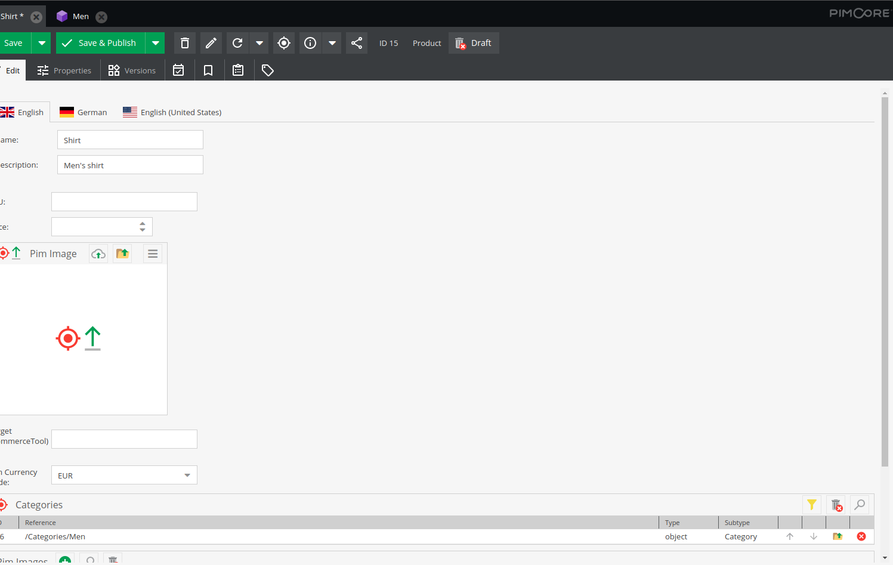Increase Price with the spinner up arrow
This screenshot has width=893, height=565.
143,224
